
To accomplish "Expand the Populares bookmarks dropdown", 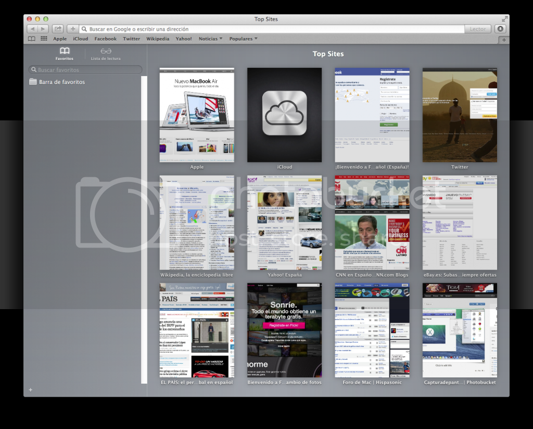I will (243, 39).
